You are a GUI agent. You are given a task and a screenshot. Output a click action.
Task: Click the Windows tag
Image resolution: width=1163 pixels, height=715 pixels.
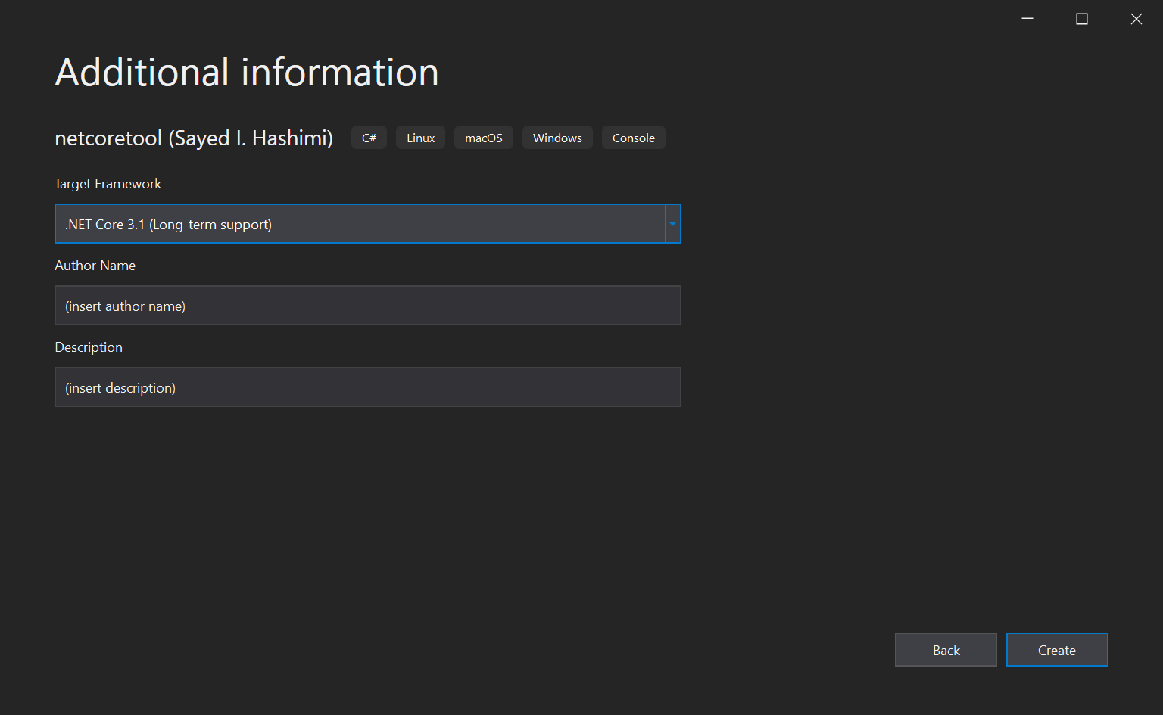557,138
